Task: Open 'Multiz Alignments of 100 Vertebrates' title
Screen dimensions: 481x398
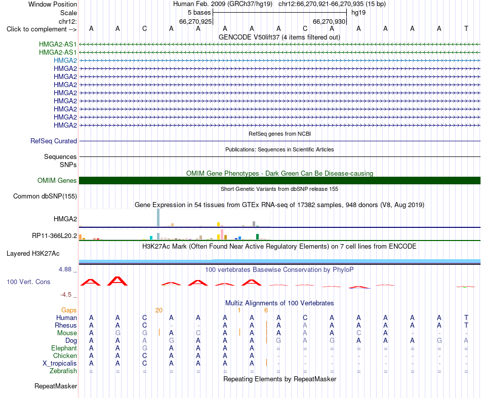Action: pos(279,303)
